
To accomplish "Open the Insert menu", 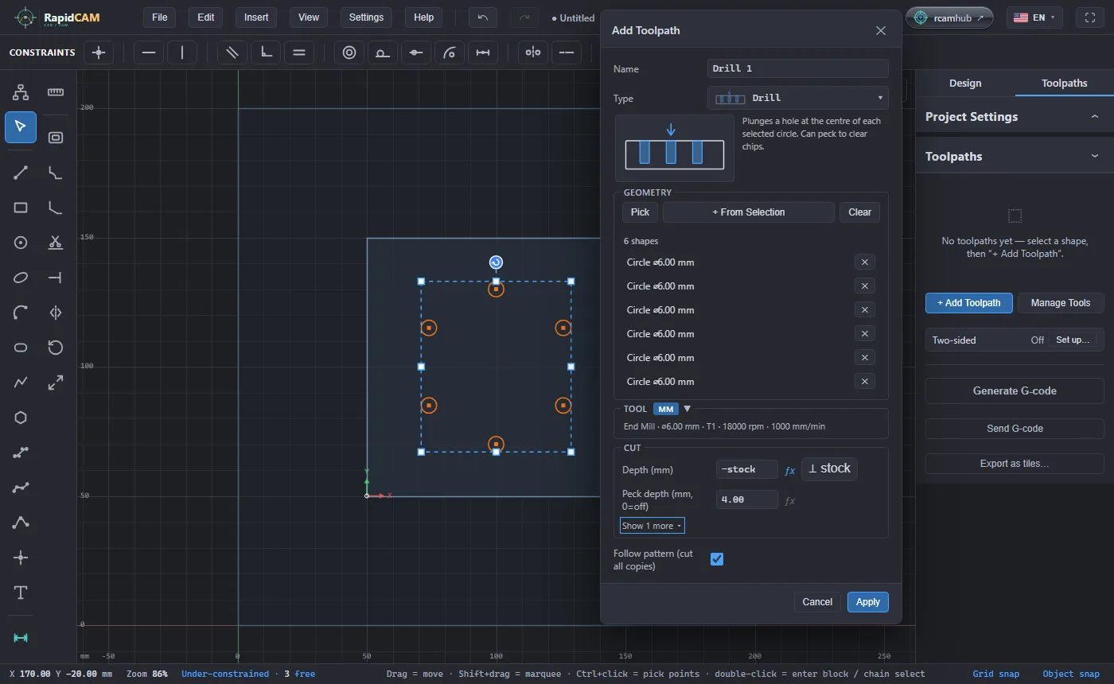I will coord(256,17).
